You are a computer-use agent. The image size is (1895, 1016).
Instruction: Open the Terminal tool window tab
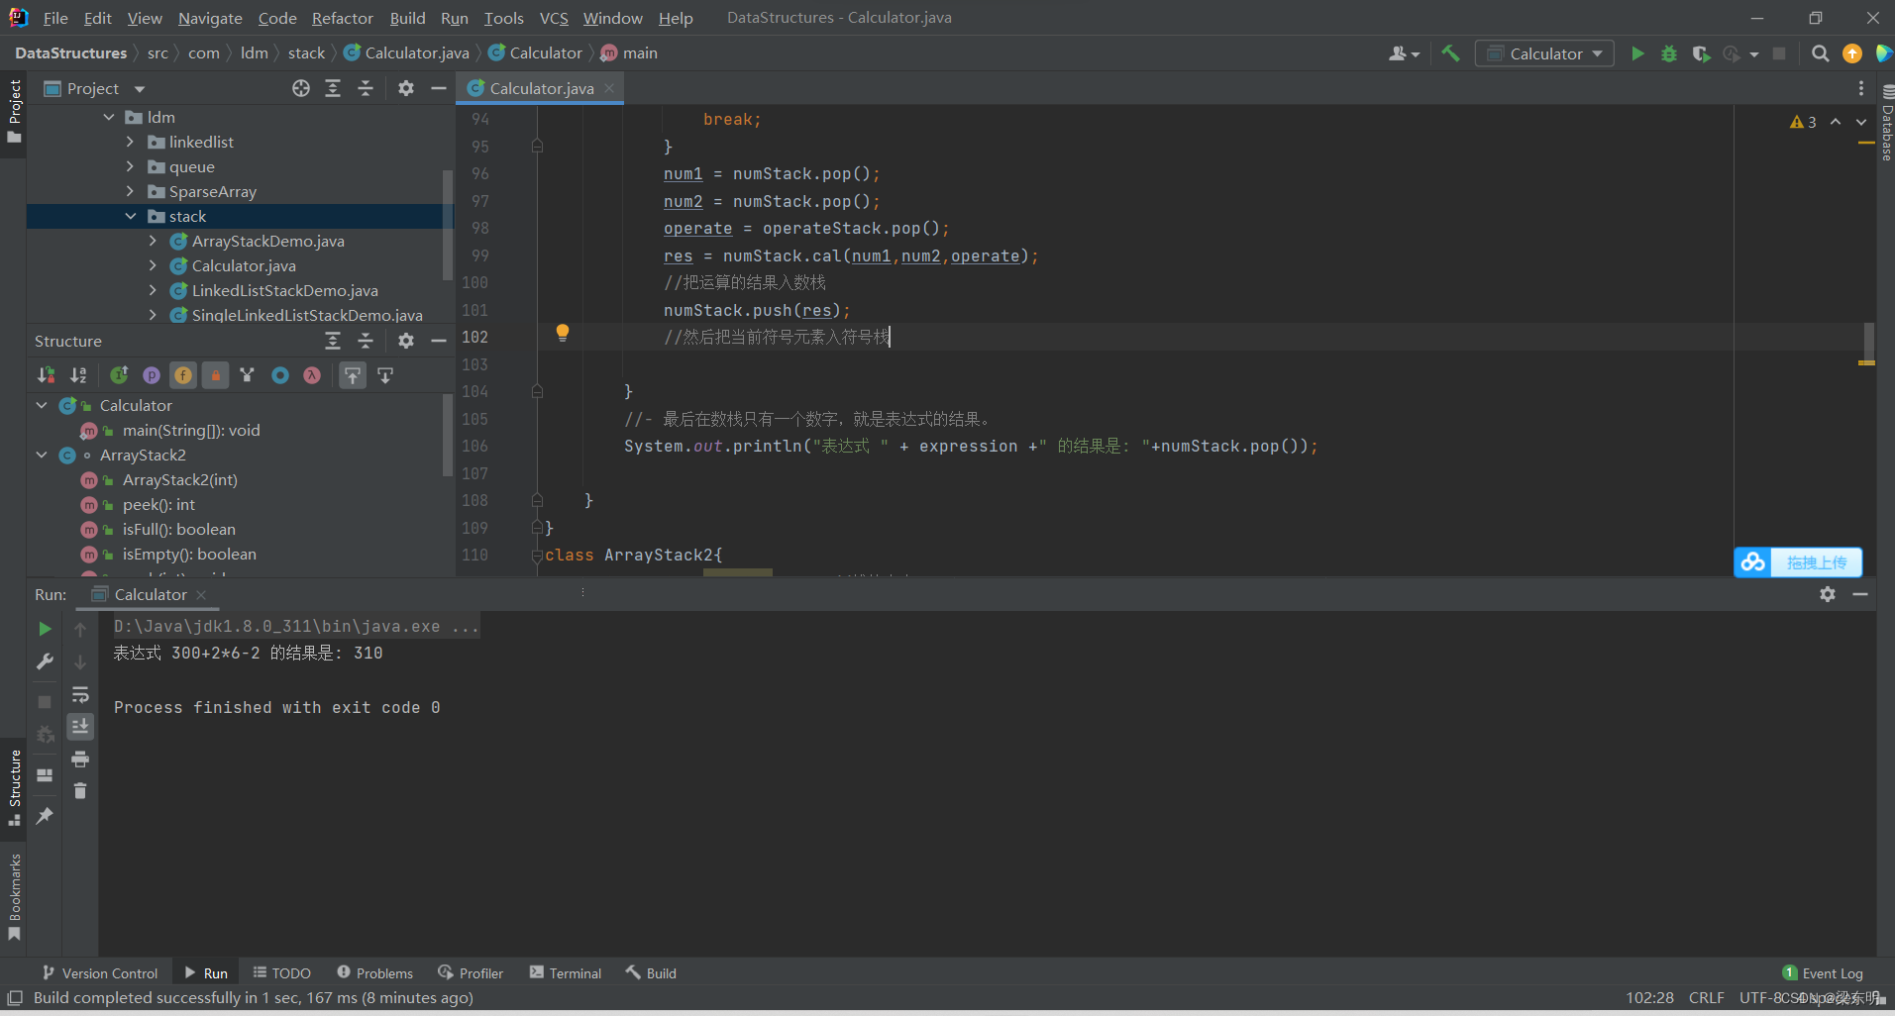566,972
